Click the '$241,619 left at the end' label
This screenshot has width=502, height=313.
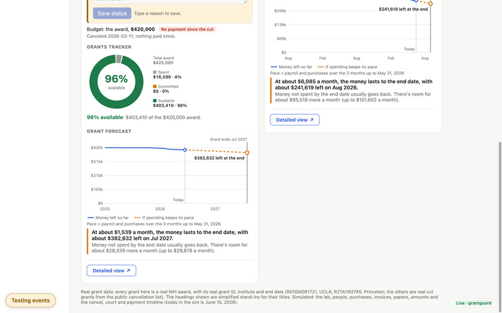click(x=403, y=9)
